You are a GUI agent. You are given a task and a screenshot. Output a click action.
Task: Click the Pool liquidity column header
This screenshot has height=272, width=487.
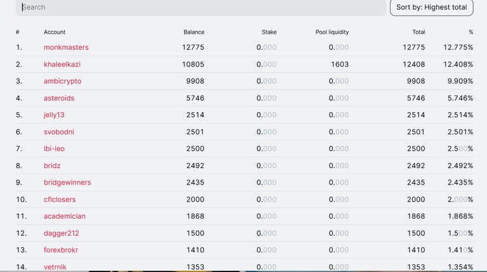(332, 32)
